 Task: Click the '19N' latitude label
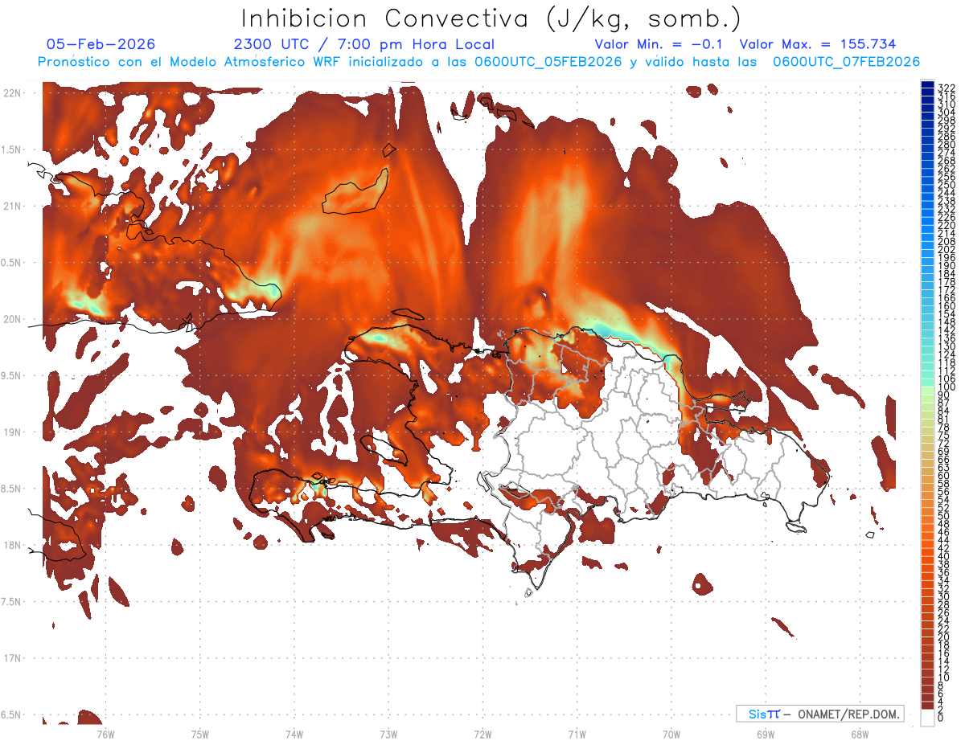(11, 432)
